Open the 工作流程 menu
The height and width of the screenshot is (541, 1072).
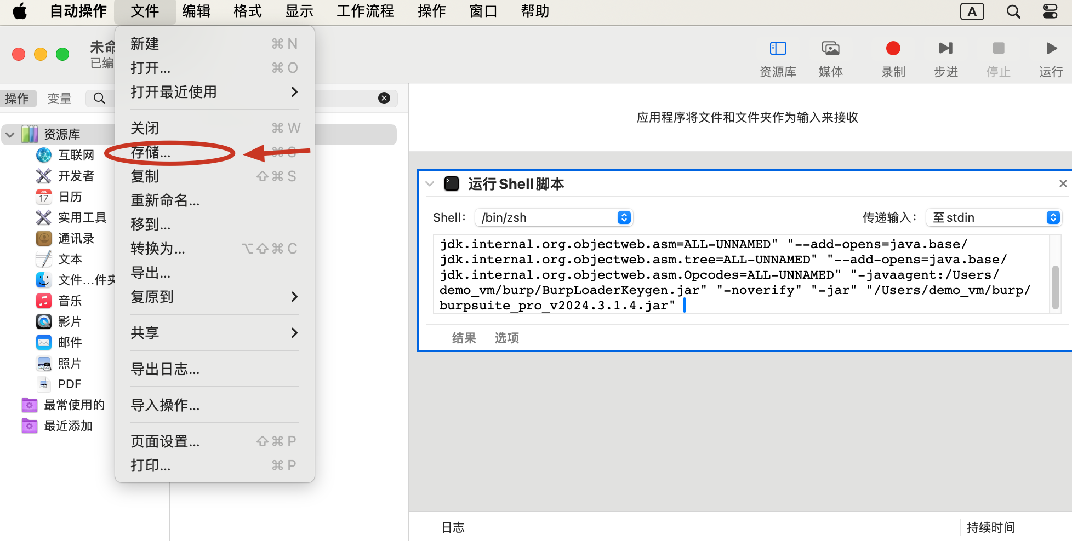coord(366,11)
